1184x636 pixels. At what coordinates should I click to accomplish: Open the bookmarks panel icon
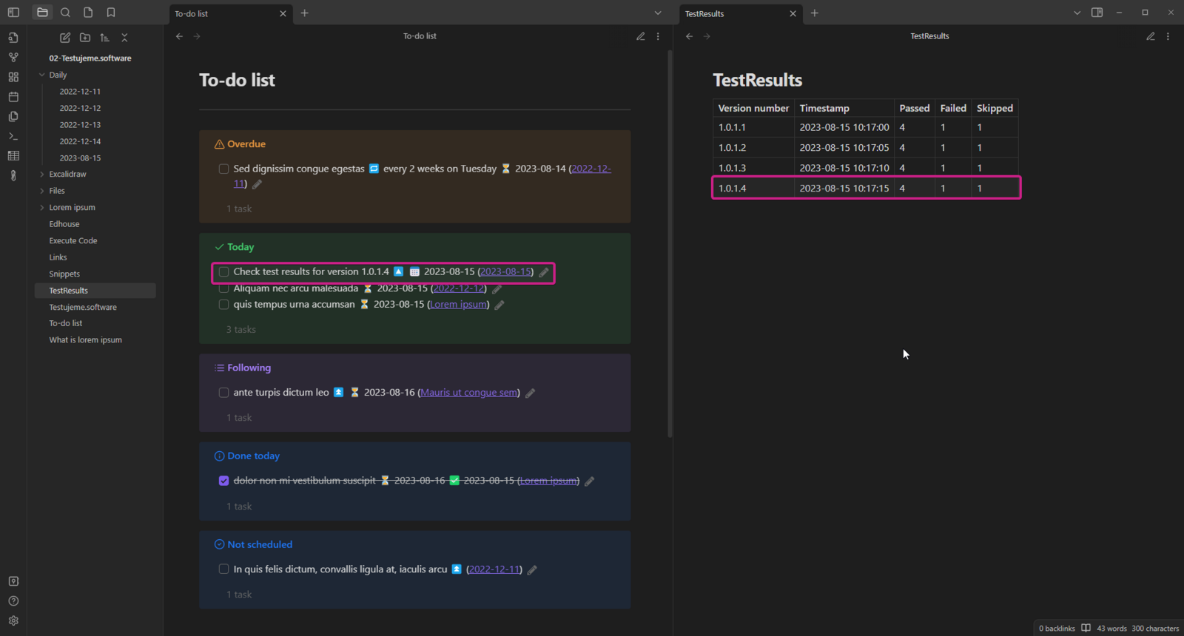(111, 13)
